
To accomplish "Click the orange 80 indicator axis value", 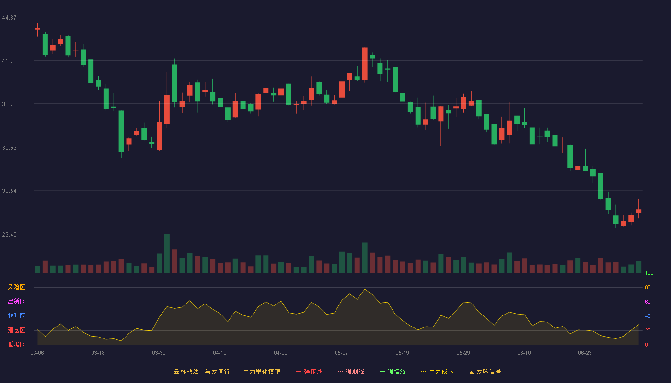I will point(648,287).
